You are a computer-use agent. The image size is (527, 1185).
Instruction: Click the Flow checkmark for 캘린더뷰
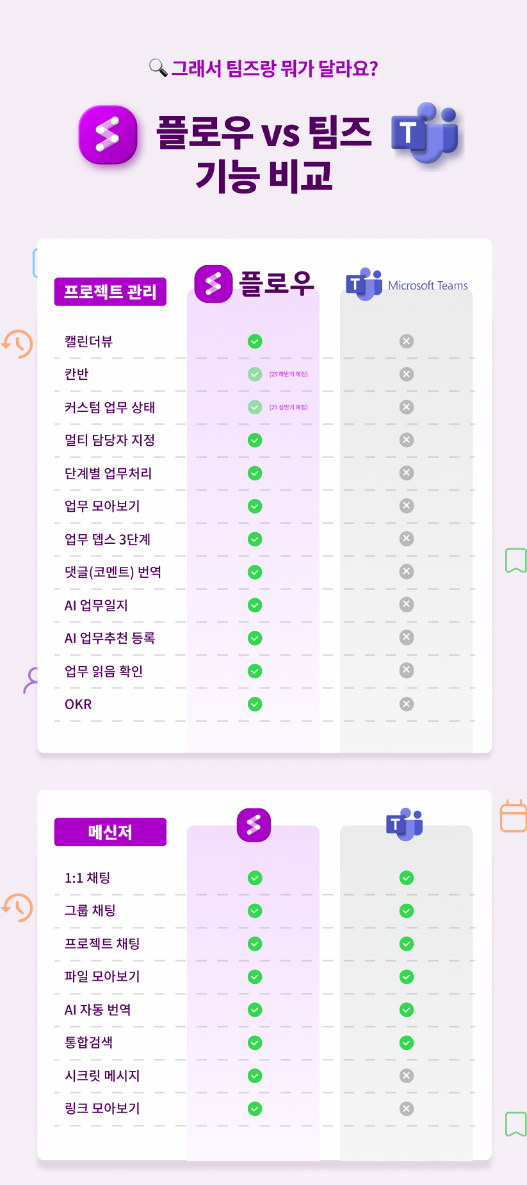(255, 341)
